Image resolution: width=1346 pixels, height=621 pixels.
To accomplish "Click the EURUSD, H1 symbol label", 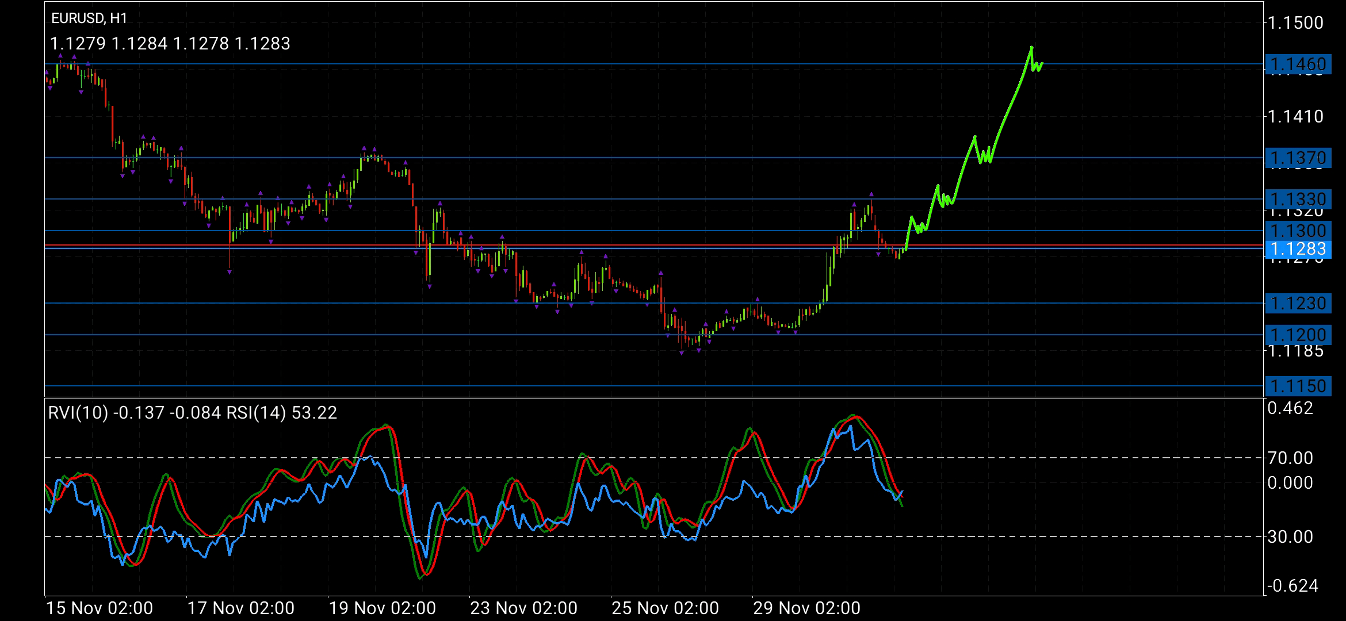I will coord(89,18).
